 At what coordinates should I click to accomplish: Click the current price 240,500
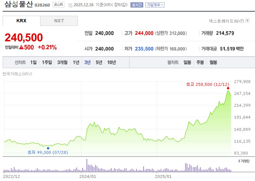tap(24, 37)
